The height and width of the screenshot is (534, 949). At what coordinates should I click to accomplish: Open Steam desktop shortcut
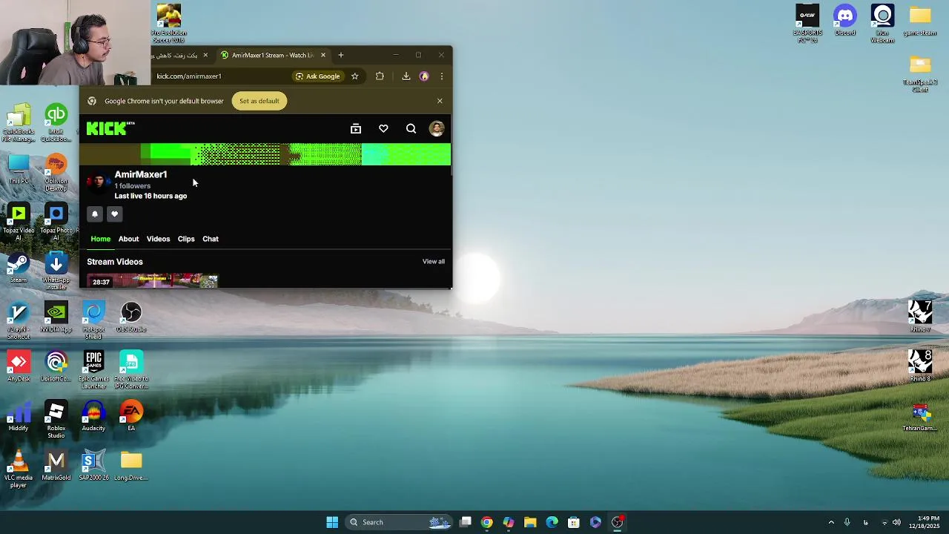[x=19, y=268]
